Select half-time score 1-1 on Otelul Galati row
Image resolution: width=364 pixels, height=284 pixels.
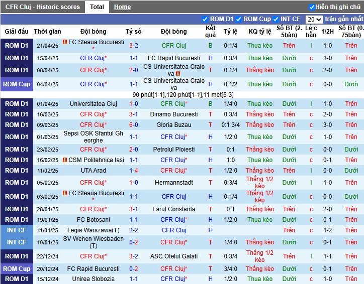pos(327,256)
